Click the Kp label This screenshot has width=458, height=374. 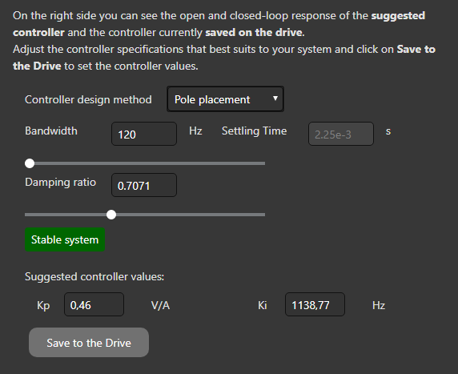point(43,306)
